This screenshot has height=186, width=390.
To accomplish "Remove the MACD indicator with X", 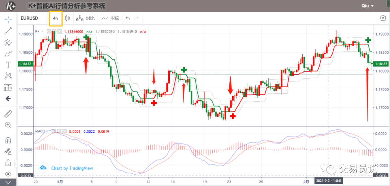I will click(64, 131).
